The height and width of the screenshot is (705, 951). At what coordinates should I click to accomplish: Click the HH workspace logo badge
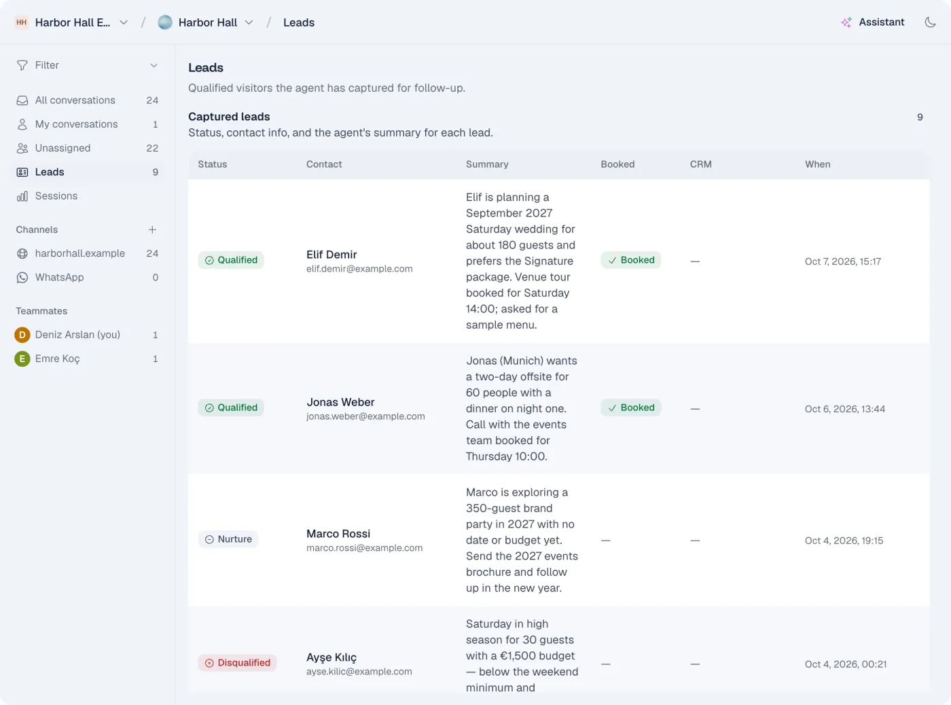point(22,22)
